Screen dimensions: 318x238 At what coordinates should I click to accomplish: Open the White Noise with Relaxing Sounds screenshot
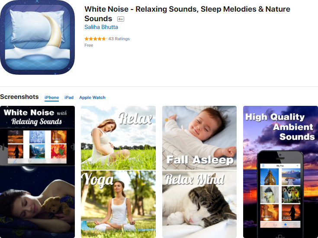tap(37, 172)
